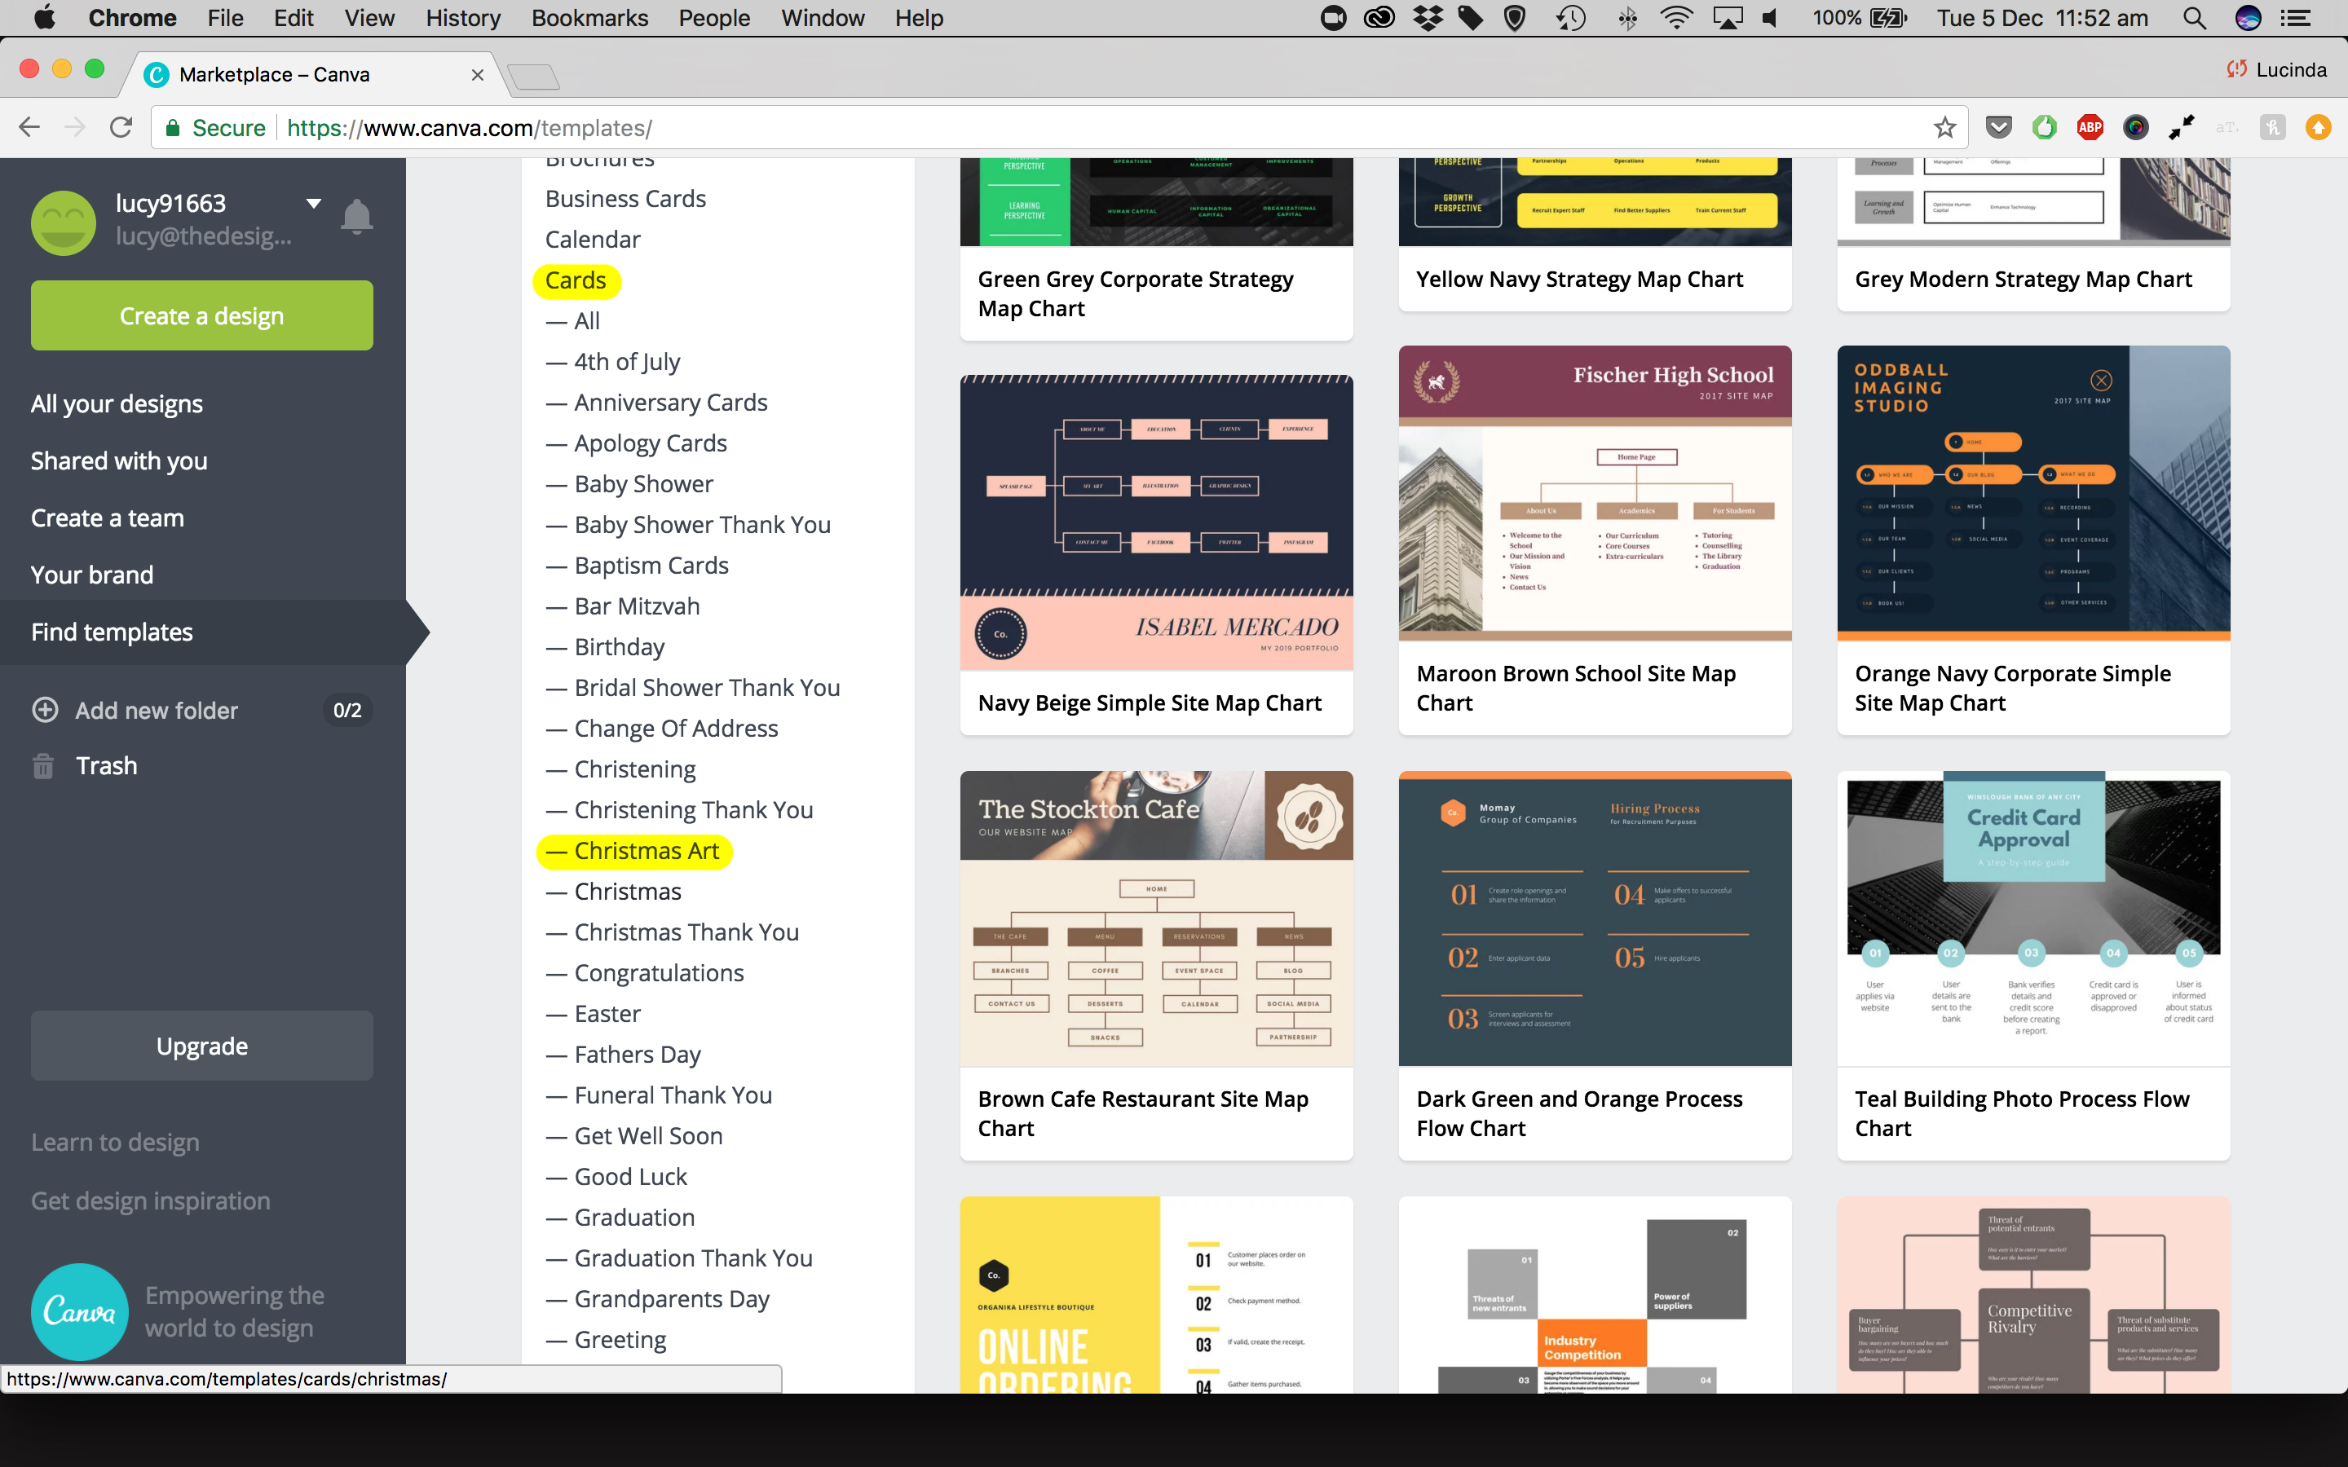The height and width of the screenshot is (1467, 2348).
Task: Open Your brand section
Action: 92,575
